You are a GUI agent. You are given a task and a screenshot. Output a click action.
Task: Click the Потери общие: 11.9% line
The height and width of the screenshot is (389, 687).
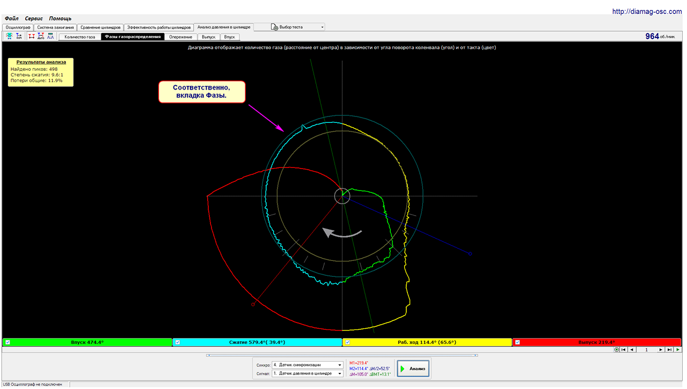[x=36, y=80]
